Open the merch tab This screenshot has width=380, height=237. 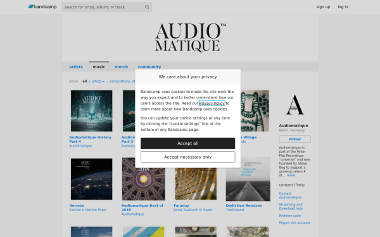(x=121, y=67)
